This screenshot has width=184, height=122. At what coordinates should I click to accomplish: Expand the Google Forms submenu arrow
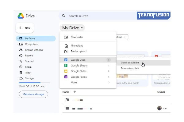[109, 77]
